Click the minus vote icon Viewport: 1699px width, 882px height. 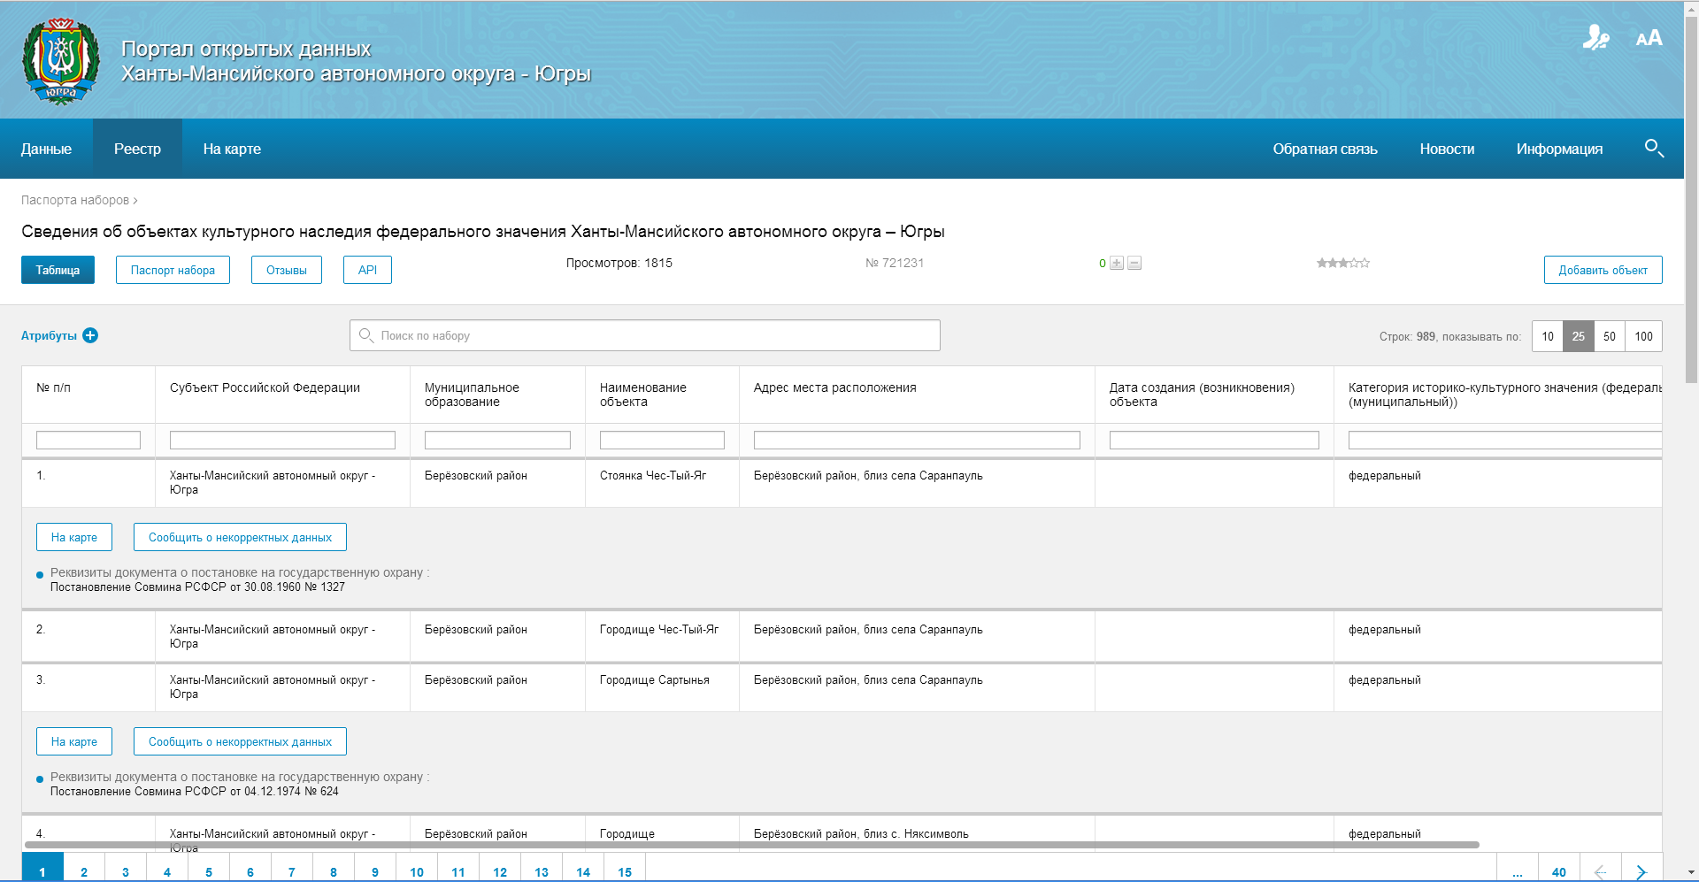[1134, 264]
